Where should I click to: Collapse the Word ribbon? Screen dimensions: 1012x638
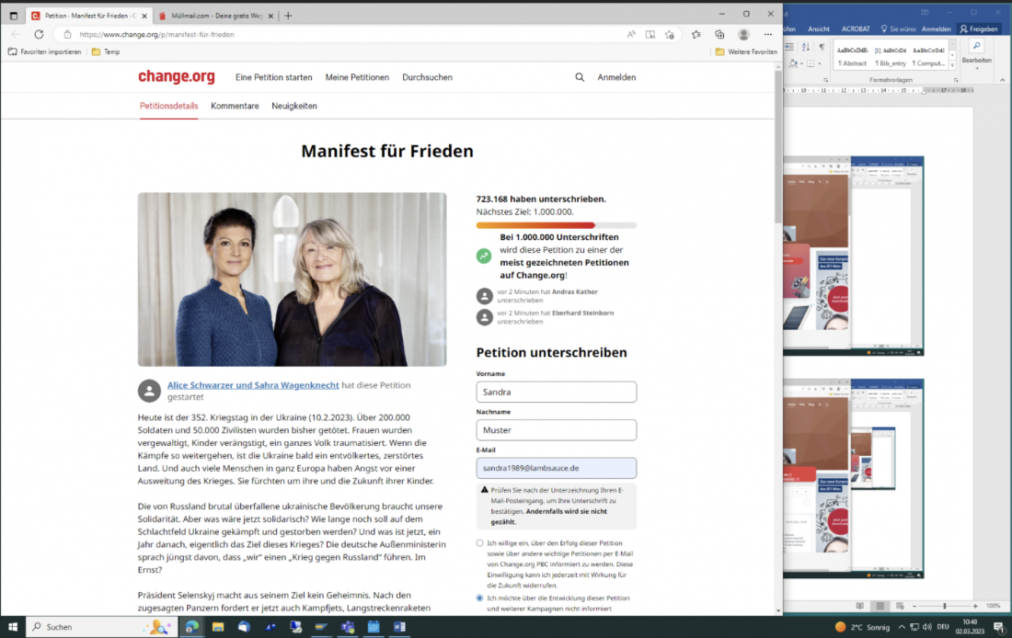1003,80
